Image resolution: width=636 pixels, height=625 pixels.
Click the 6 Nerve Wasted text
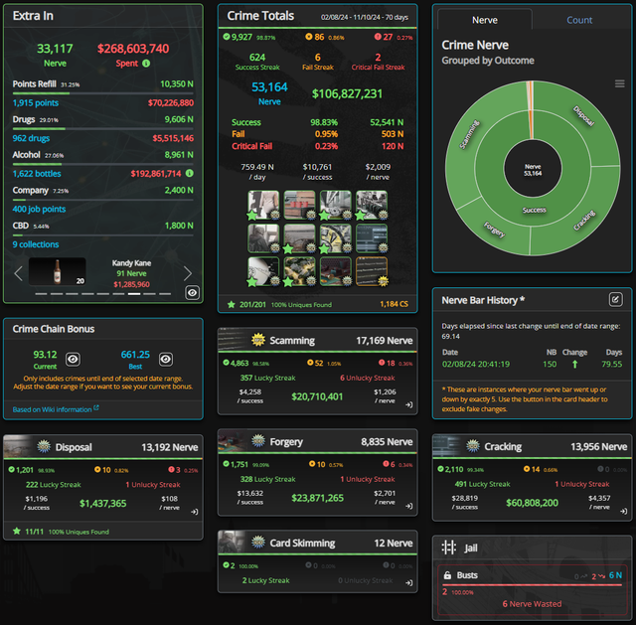coord(532,604)
